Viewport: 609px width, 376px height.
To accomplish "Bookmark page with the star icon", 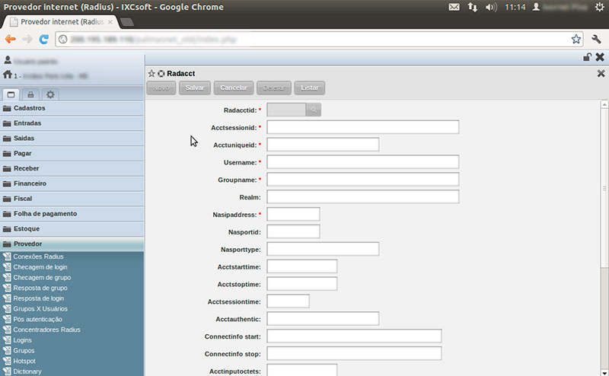I will (x=576, y=39).
